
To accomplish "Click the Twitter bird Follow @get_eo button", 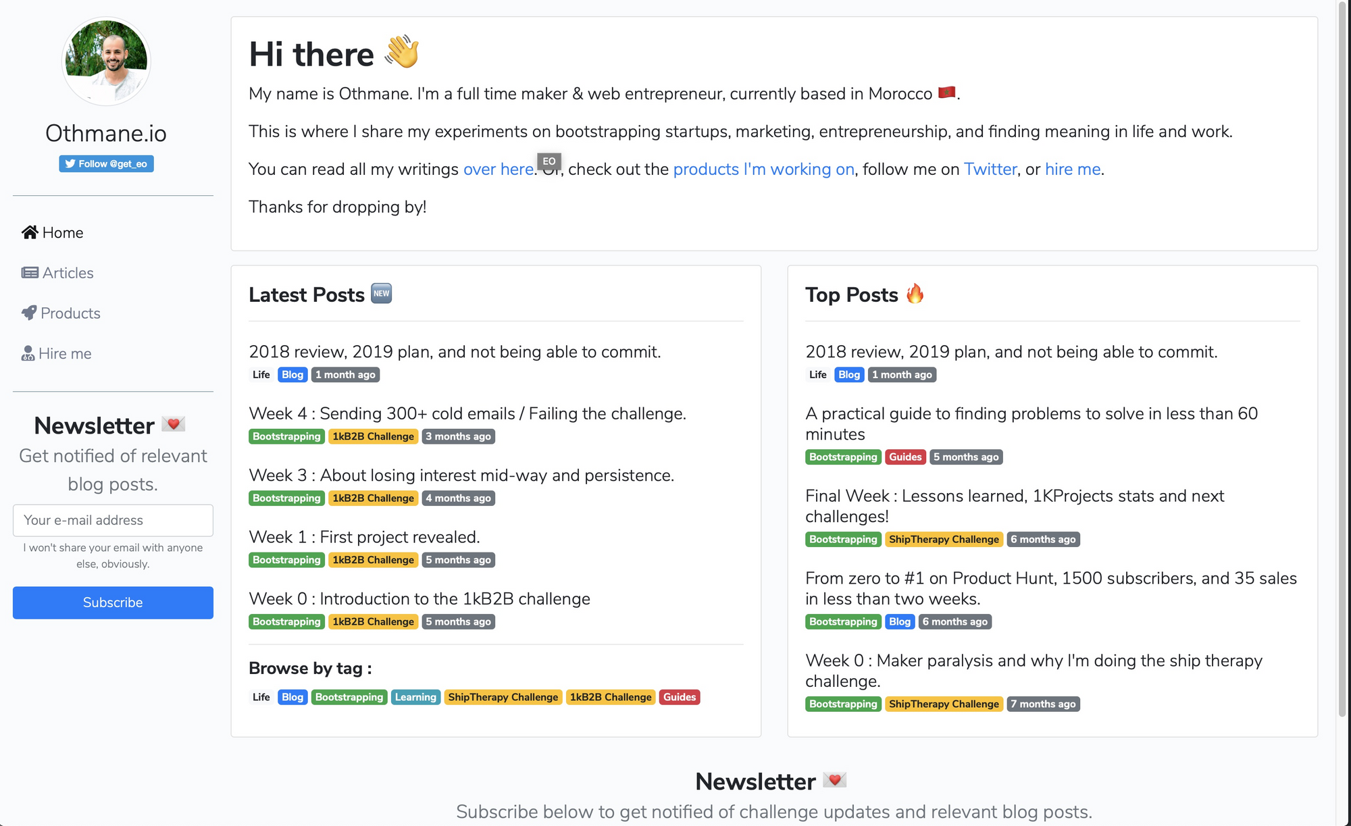I will click(x=106, y=163).
